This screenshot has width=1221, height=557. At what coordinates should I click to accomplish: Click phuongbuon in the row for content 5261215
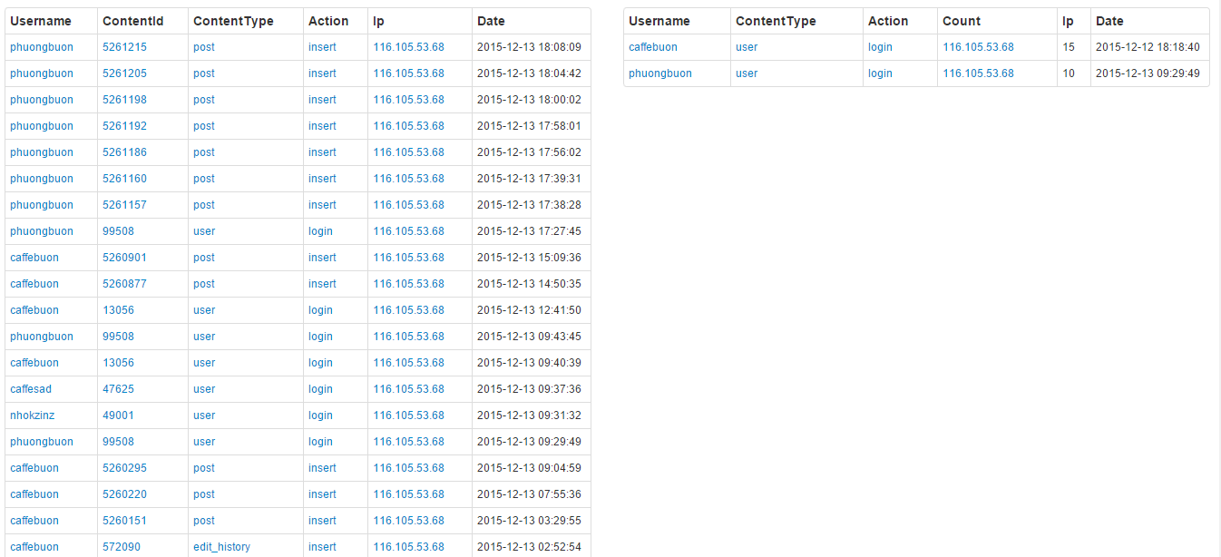point(42,47)
